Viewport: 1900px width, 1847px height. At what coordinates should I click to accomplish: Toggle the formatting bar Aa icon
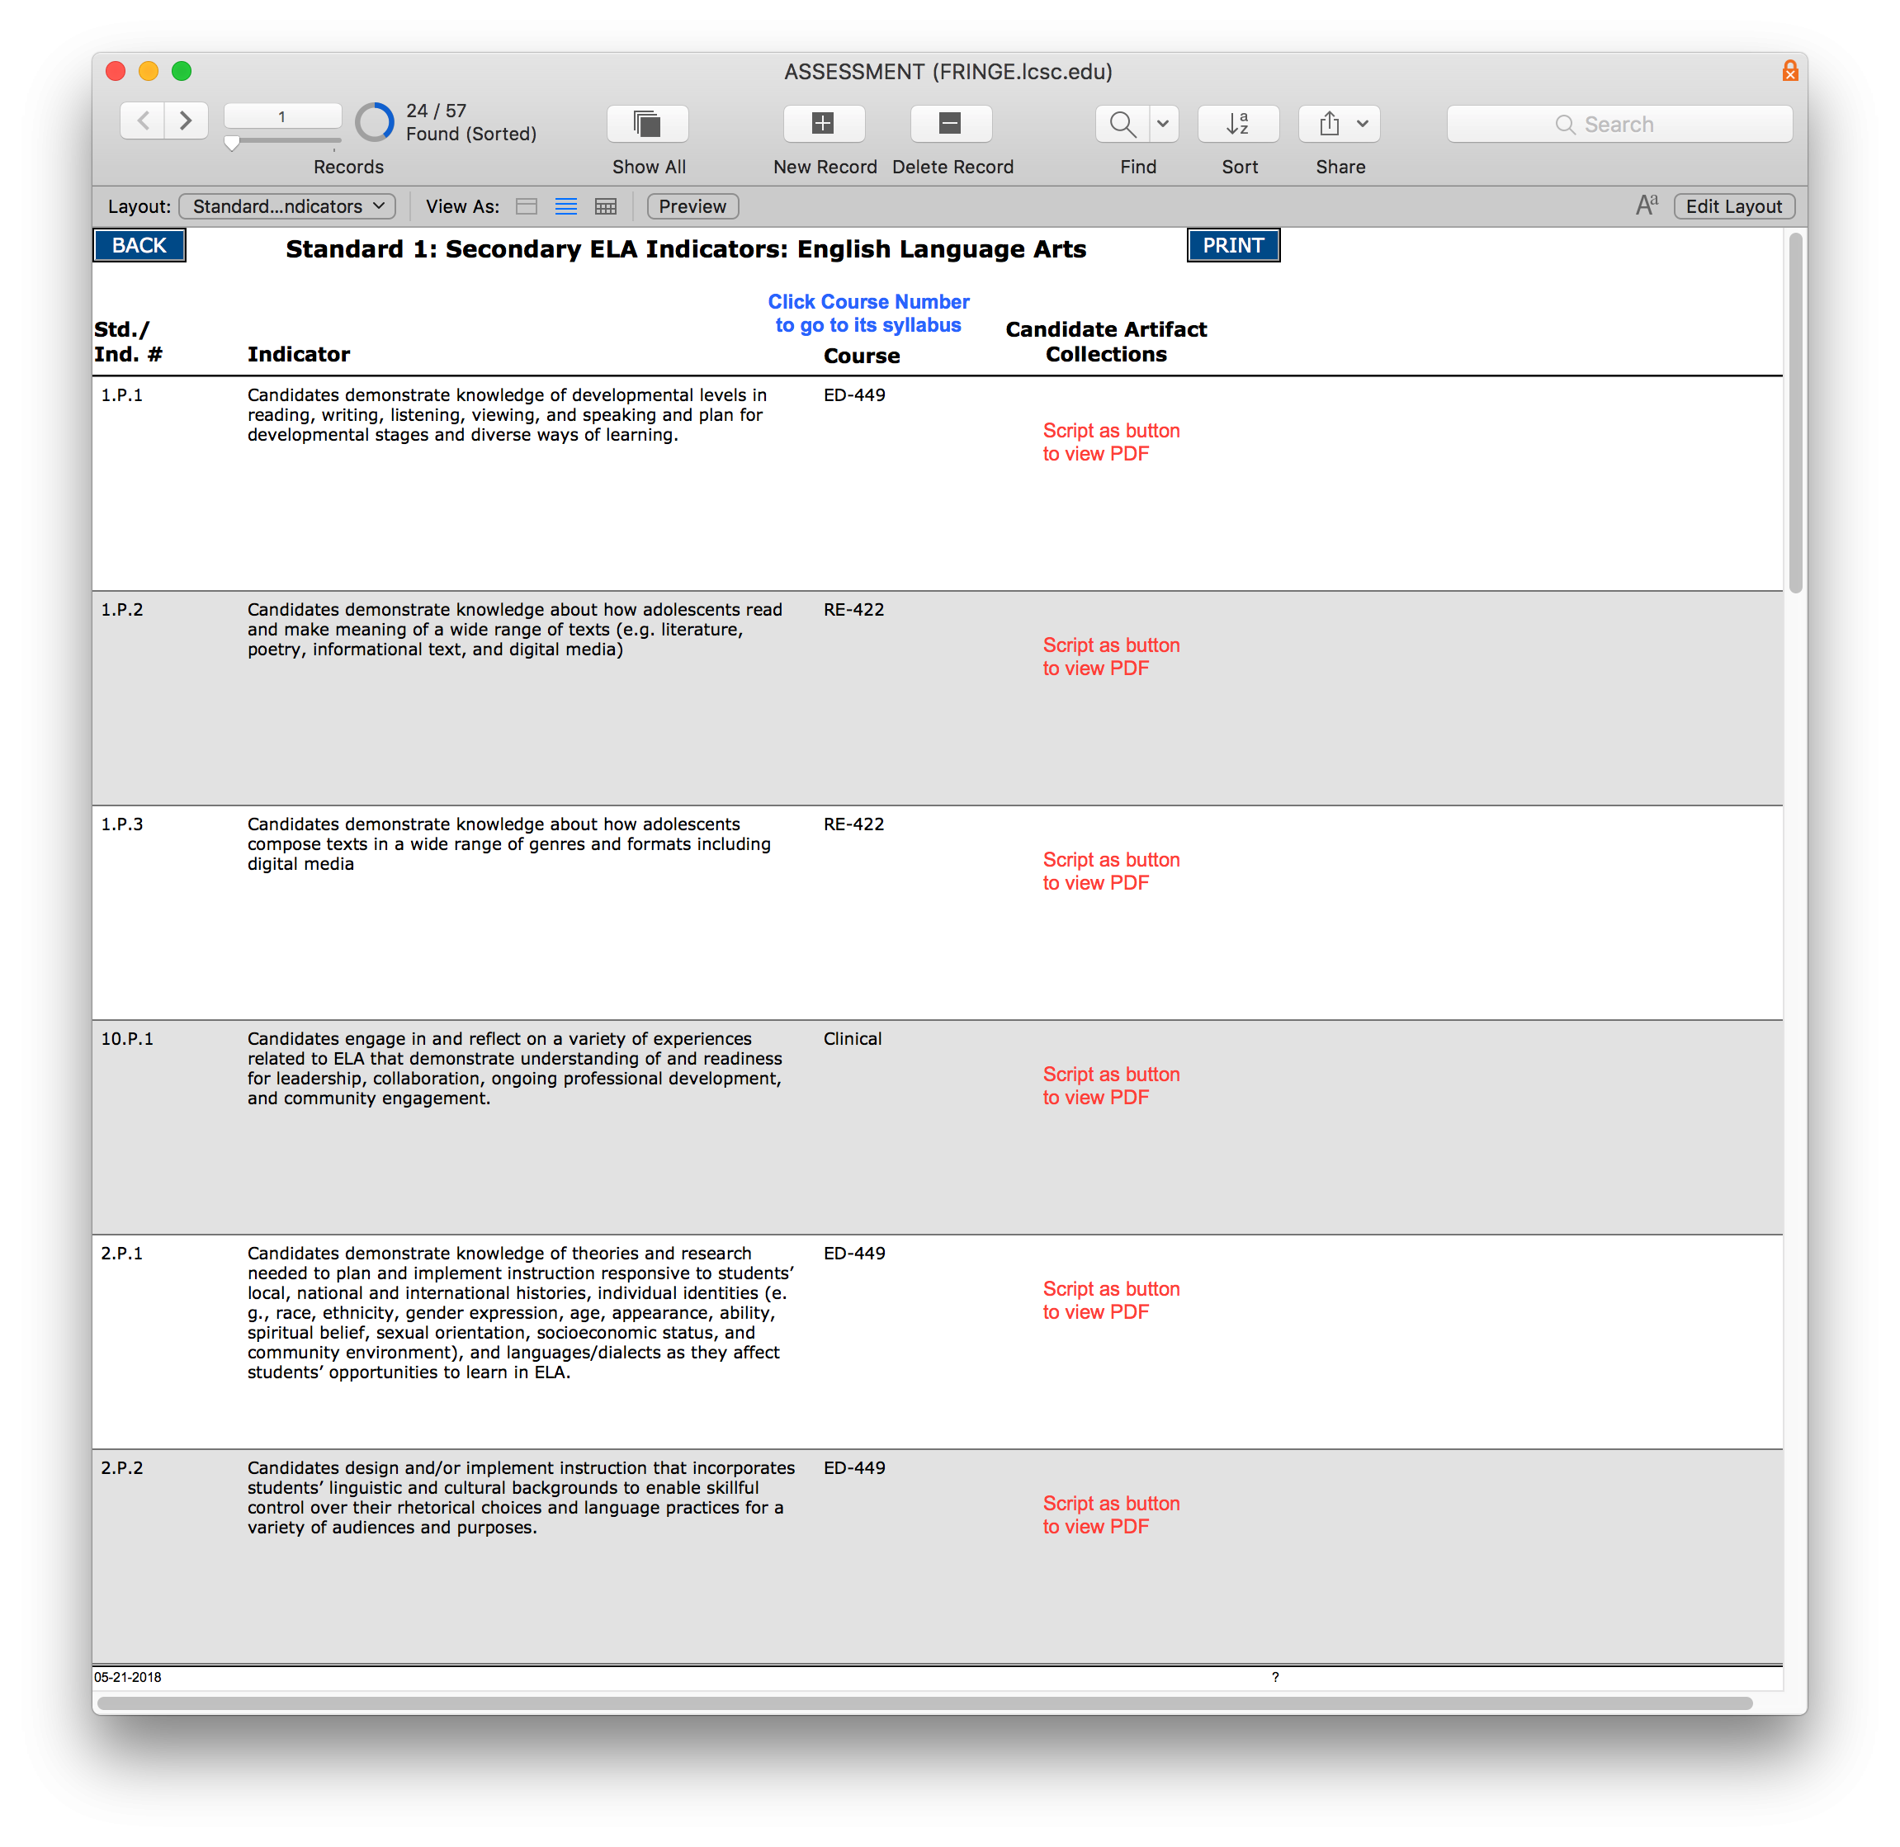[1647, 205]
